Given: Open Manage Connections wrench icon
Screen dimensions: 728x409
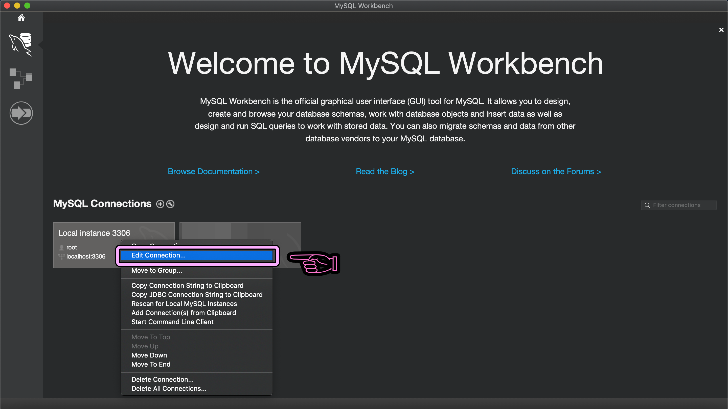Looking at the screenshot, I should coord(170,204).
